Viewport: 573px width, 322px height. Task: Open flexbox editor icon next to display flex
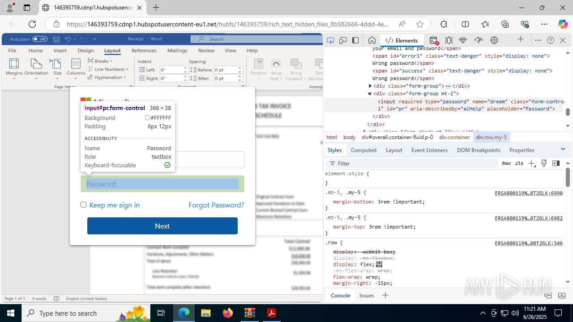point(380,264)
